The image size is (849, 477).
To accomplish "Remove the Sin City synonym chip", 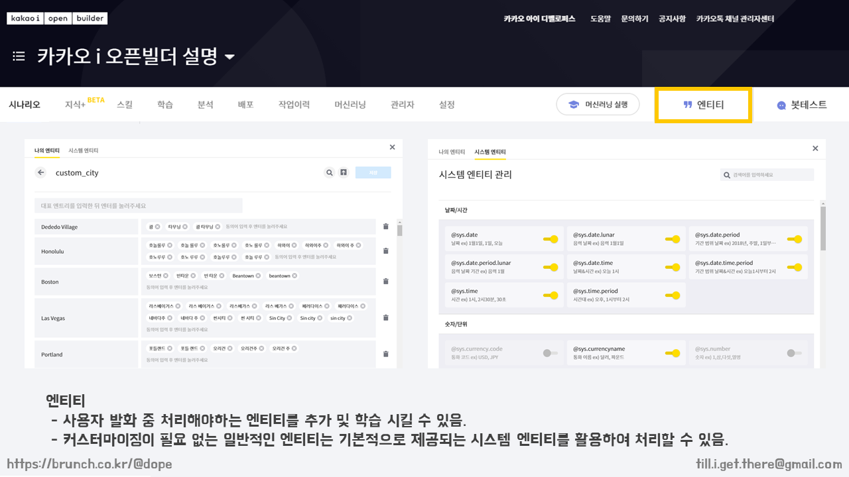I will pyautogui.click(x=290, y=318).
